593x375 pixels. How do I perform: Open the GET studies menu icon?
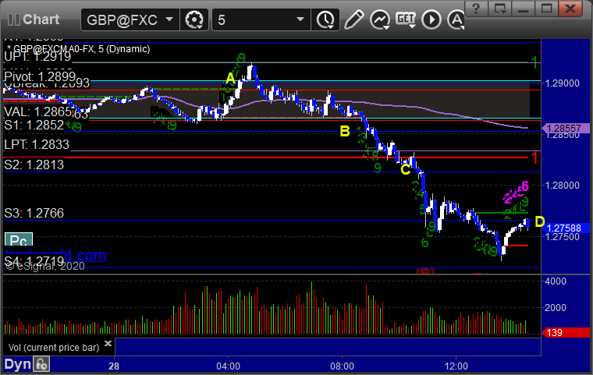(x=406, y=19)
